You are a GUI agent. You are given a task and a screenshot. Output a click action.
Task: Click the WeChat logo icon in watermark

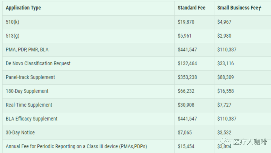point(225,142)
